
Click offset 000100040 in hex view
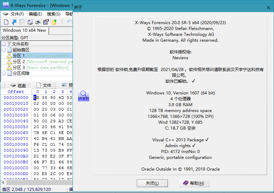point(16,121)
